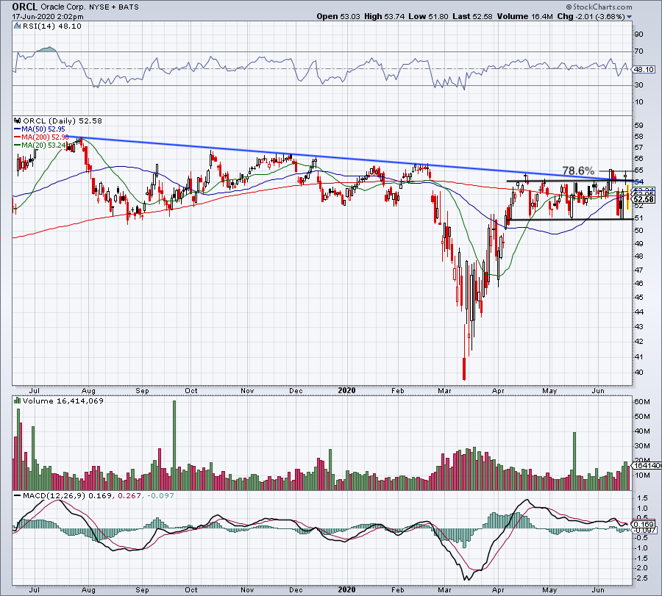Click the Open 53.03 value

[338, 16]
